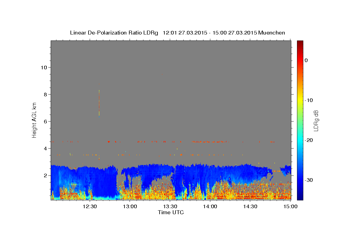Click the height axis label '8'

(45, 94)
